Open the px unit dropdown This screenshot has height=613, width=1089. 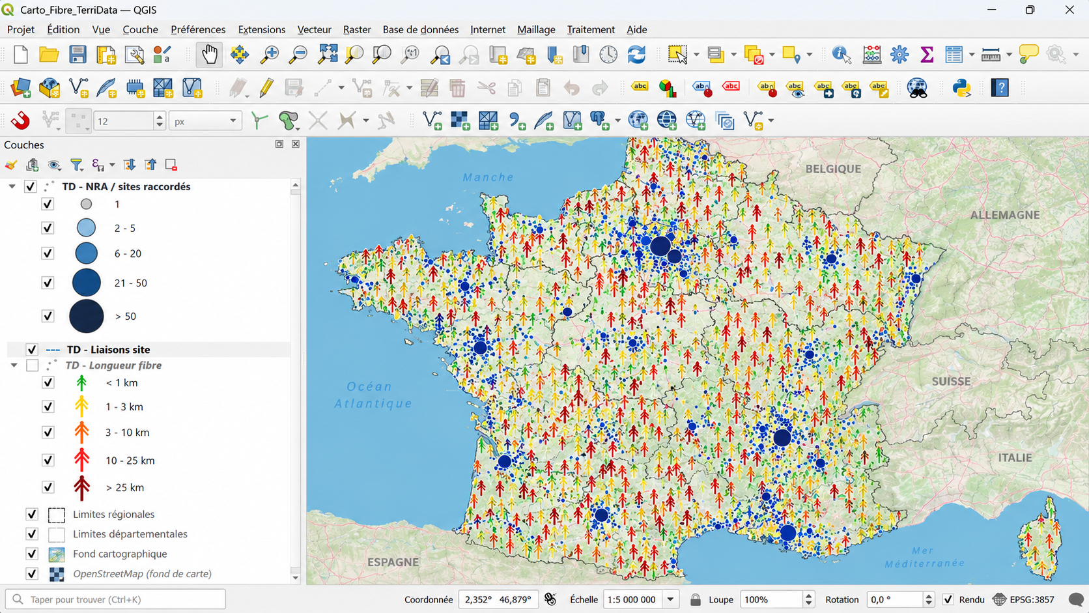205,121
